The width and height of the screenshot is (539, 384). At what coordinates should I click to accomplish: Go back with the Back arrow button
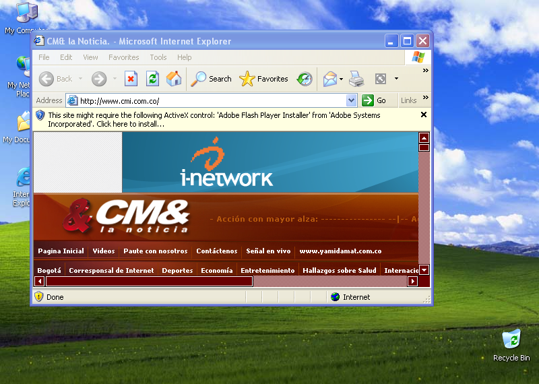click(56, 79)
